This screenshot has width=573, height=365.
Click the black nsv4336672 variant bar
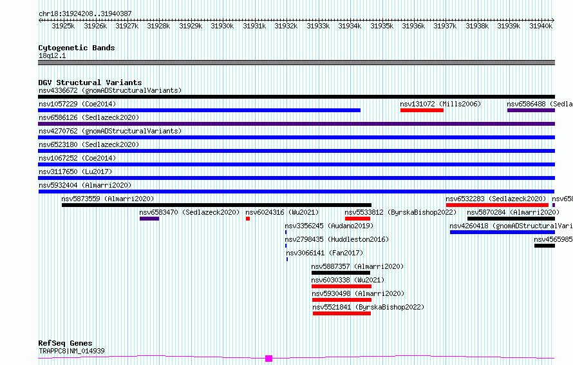click(x=296, y=97)
